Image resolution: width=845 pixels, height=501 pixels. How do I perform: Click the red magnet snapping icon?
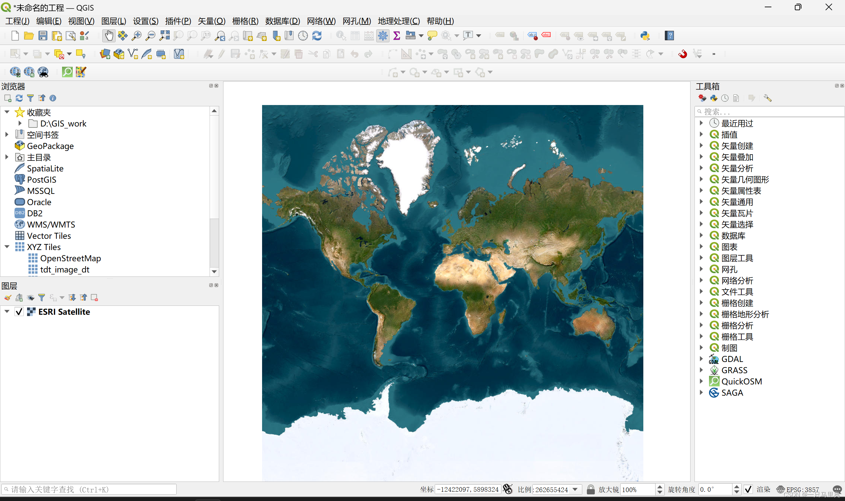coord(682,54)
